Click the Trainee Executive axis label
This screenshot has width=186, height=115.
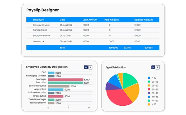tap(37, 93)
